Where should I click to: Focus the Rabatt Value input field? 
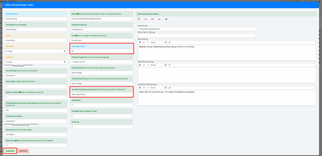click(36, 145)
